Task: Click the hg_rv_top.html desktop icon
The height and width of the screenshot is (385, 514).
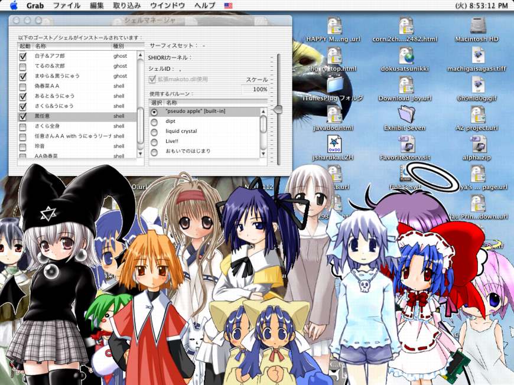Action: [334, 56]
